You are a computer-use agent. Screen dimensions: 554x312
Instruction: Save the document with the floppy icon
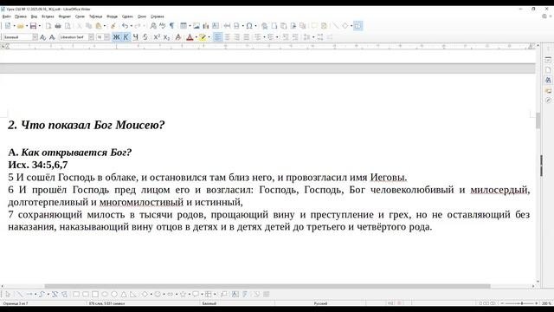point(33,26)
